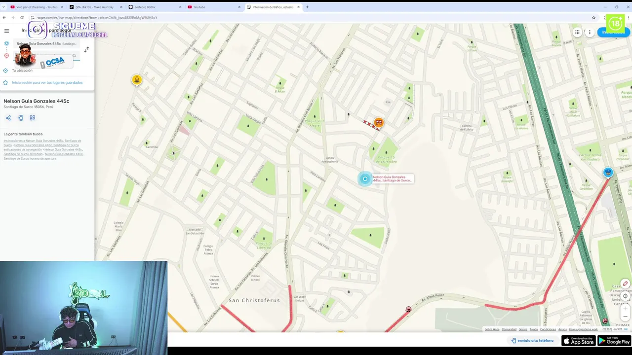Click the share location icon
632x355 pixels.
[8, 118]
